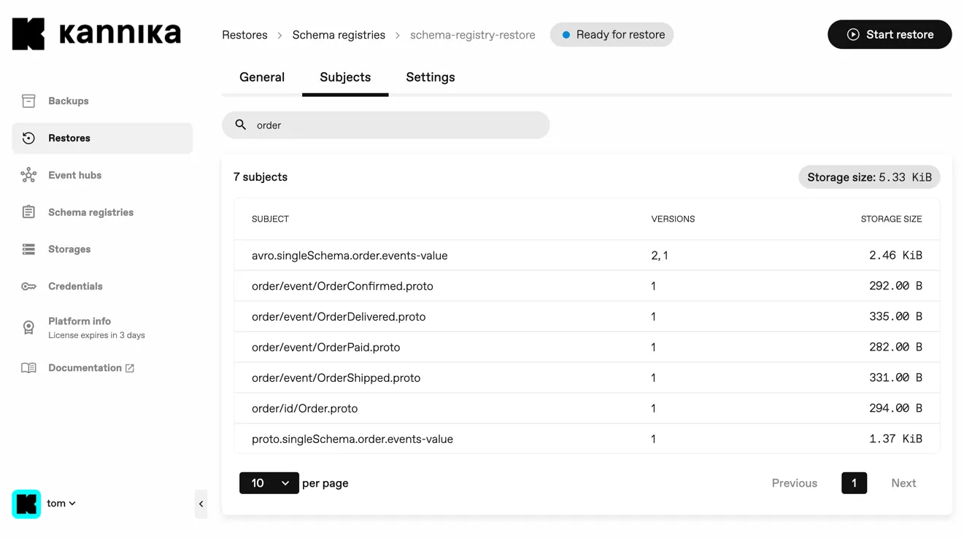The image size is (964, 540).
Task: Open the items per page dropdown showing 10
Action: tap(269, 482)
